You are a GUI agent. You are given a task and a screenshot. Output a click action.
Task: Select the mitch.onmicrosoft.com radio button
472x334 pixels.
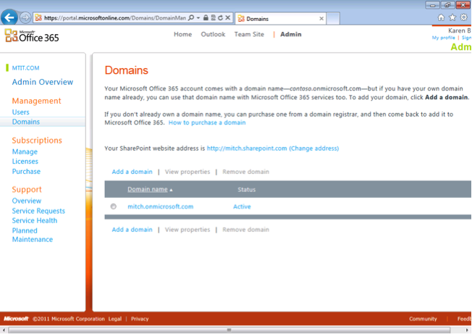click(x=114, y=206)
